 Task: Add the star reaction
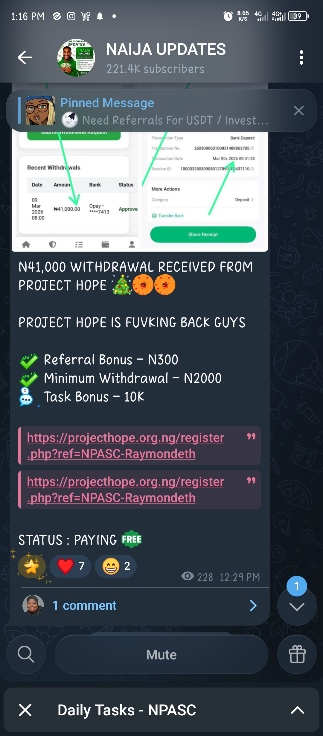(x=32, y=566)
